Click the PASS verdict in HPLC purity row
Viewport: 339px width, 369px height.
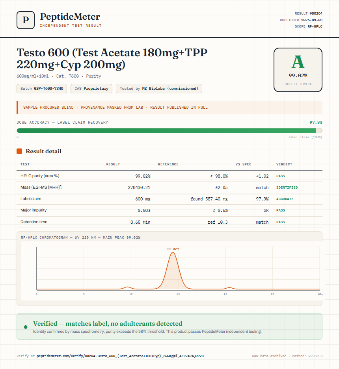pyautogui.click(x=281, y=176)
